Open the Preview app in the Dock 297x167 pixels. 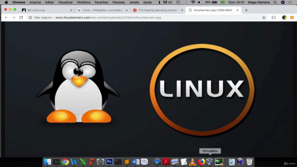tap(175, 162)
